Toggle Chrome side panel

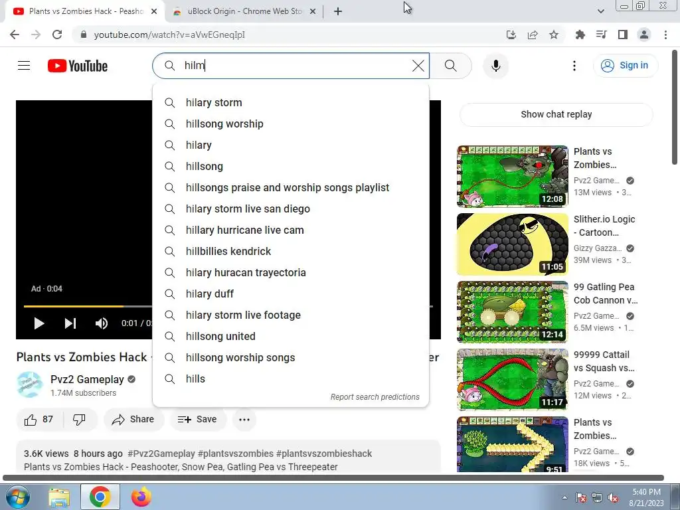(623, 35)
